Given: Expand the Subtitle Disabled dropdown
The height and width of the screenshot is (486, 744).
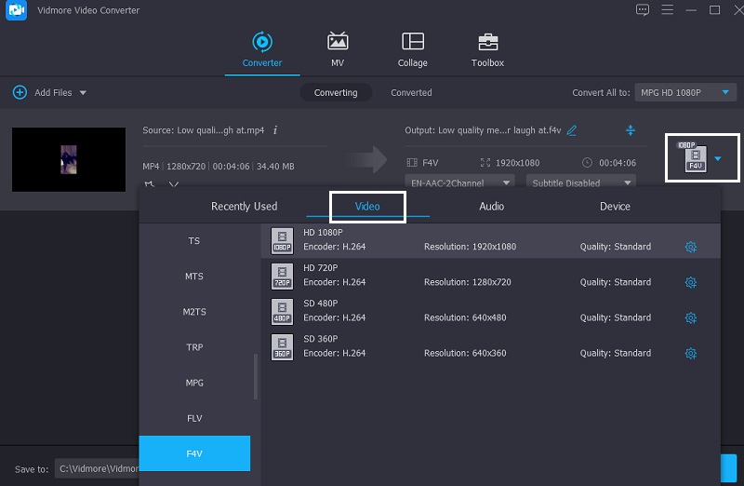Looking at the screenshot, I should tap(580, 182).
